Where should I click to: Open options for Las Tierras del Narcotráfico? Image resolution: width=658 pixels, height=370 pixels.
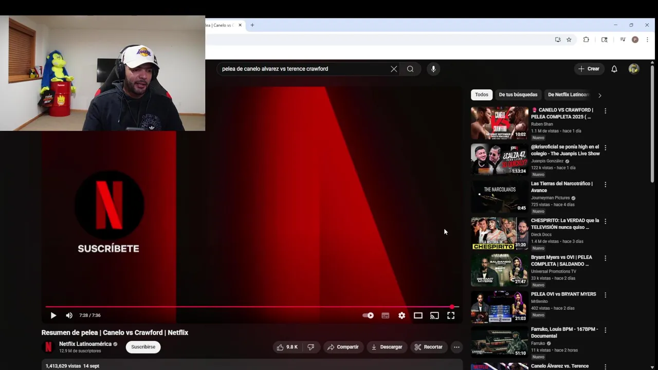(x=605, y=184)
